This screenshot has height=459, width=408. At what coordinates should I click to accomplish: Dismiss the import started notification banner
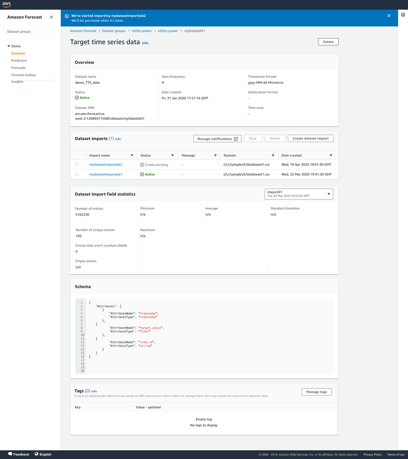[x=389, y=16]
